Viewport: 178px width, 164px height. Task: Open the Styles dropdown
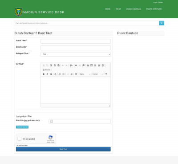click(85, 74)
